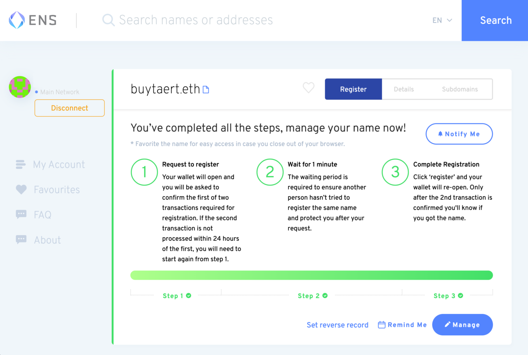Favorite the name with the heart icon

point(309,87)
